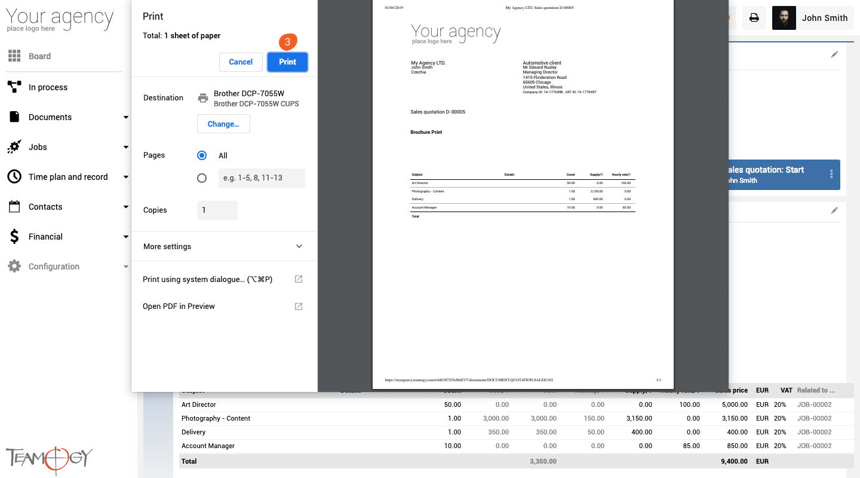Open Contacts menu in sidebar
The image size is (860, 478).
pos(45,207)
